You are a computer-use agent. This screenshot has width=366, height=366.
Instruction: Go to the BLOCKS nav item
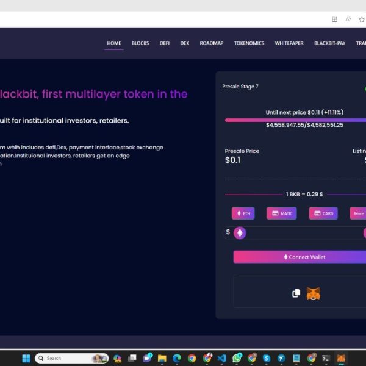click(x=140, y=43)
